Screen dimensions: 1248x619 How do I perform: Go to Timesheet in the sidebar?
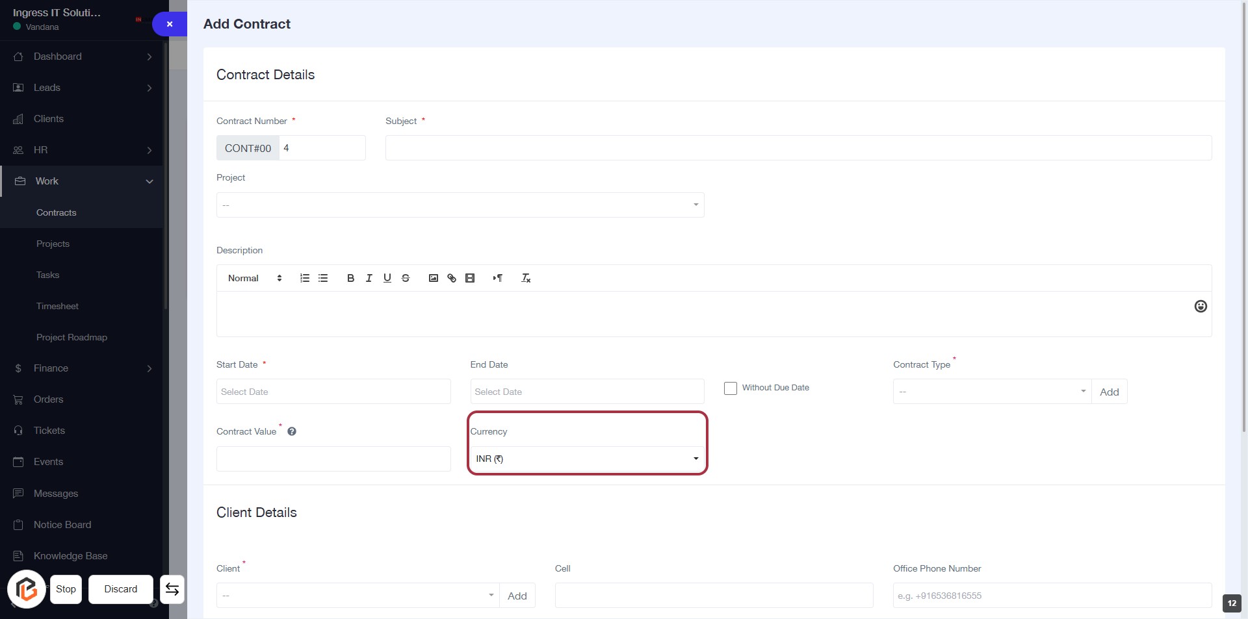point(57,306)
